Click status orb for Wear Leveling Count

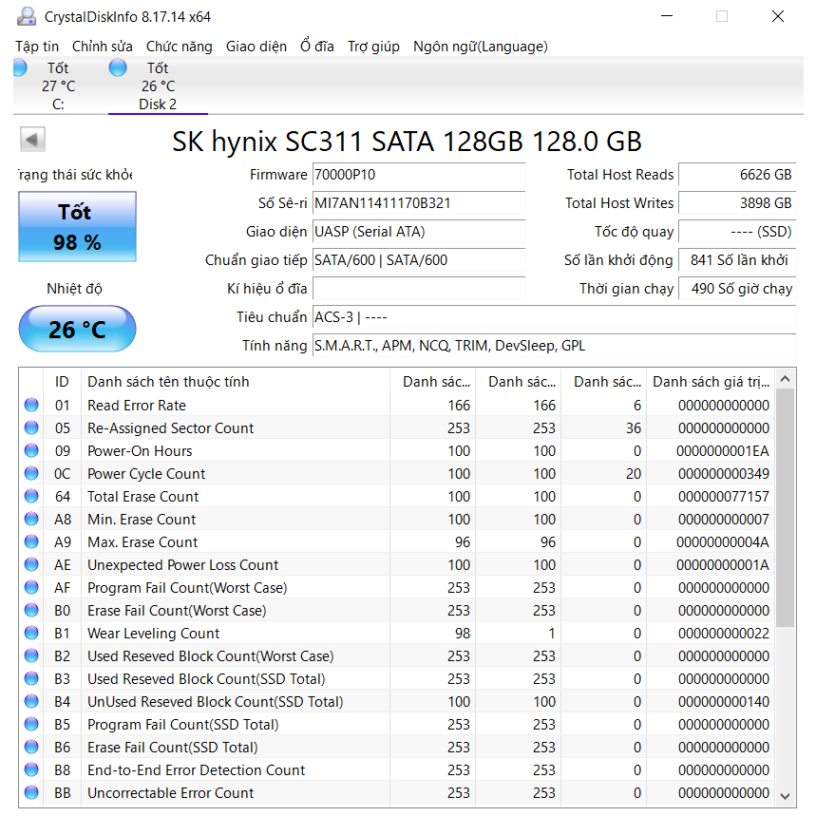coord(31,634)
